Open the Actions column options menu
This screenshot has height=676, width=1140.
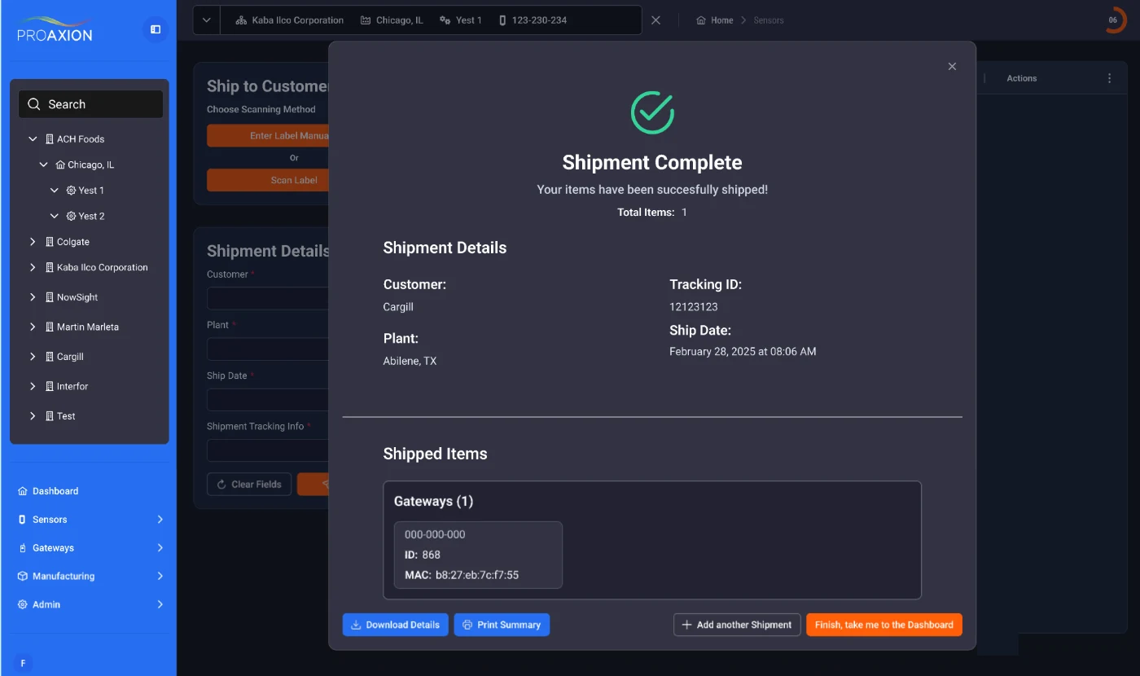pos(1109,78)
